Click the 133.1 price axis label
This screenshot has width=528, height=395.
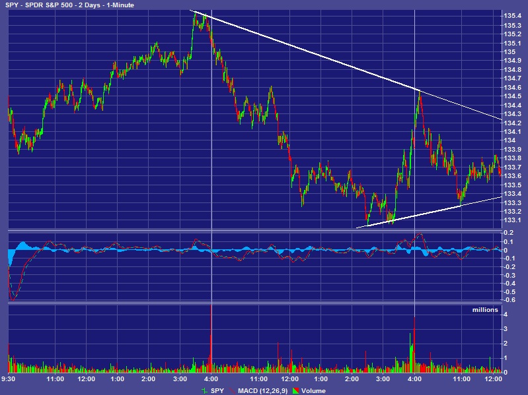(x=513, y=220)
